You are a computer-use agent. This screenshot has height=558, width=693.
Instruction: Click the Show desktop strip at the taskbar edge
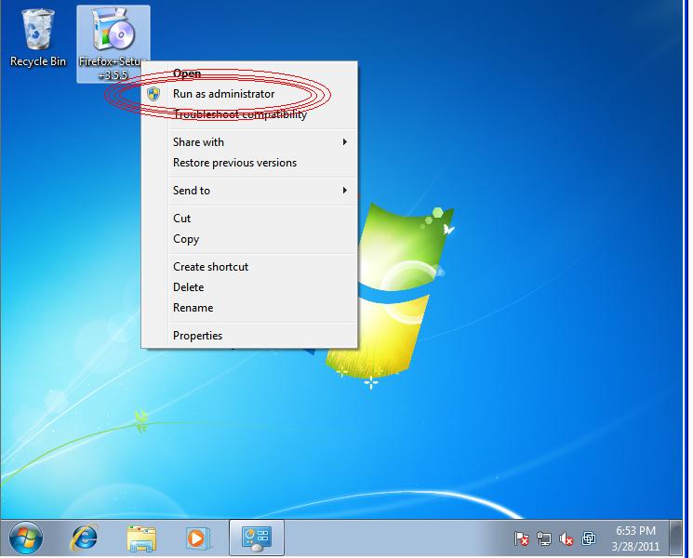(675, 538)
